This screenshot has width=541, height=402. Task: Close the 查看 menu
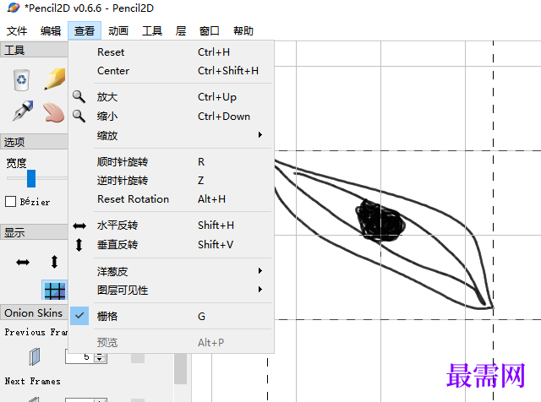(x=85, y=30)
